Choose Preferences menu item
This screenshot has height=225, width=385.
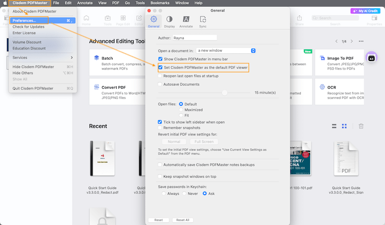pos(42,21)
